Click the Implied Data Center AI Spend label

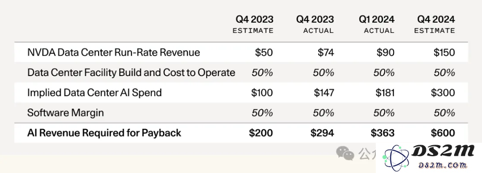94,93
